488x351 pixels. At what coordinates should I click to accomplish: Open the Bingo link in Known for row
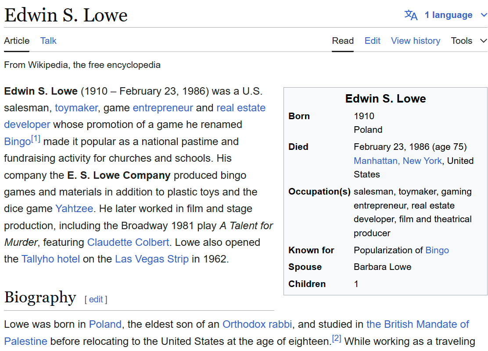[x=437, y=250]
